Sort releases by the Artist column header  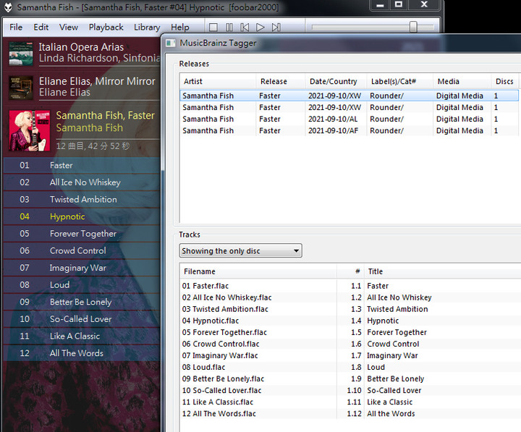[219, 82]
